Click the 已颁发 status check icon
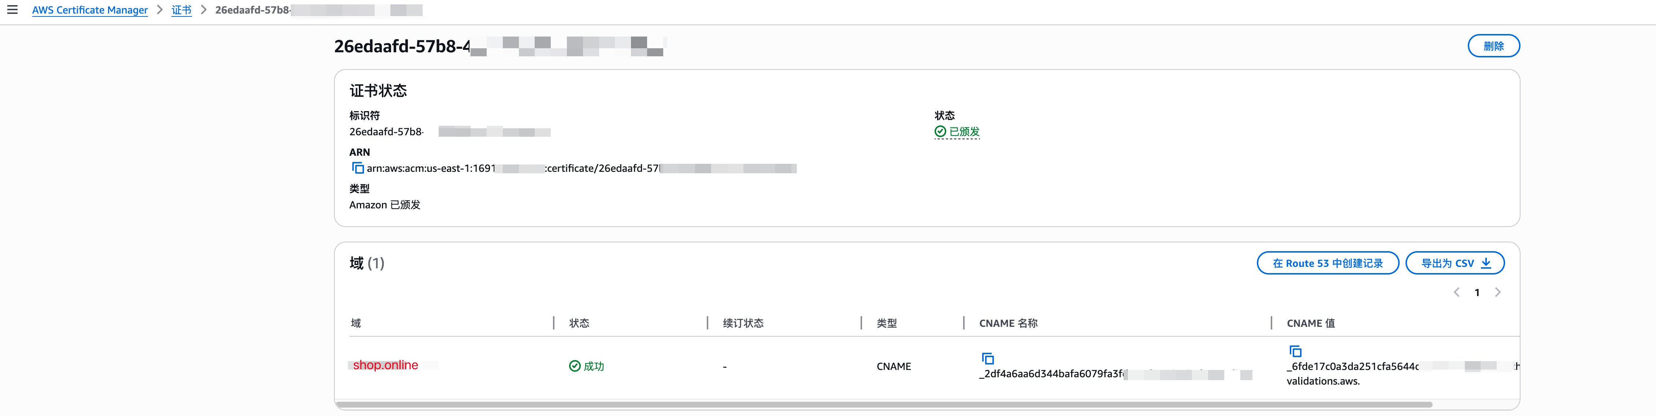 pyautogui.click(x=940, y=132)
